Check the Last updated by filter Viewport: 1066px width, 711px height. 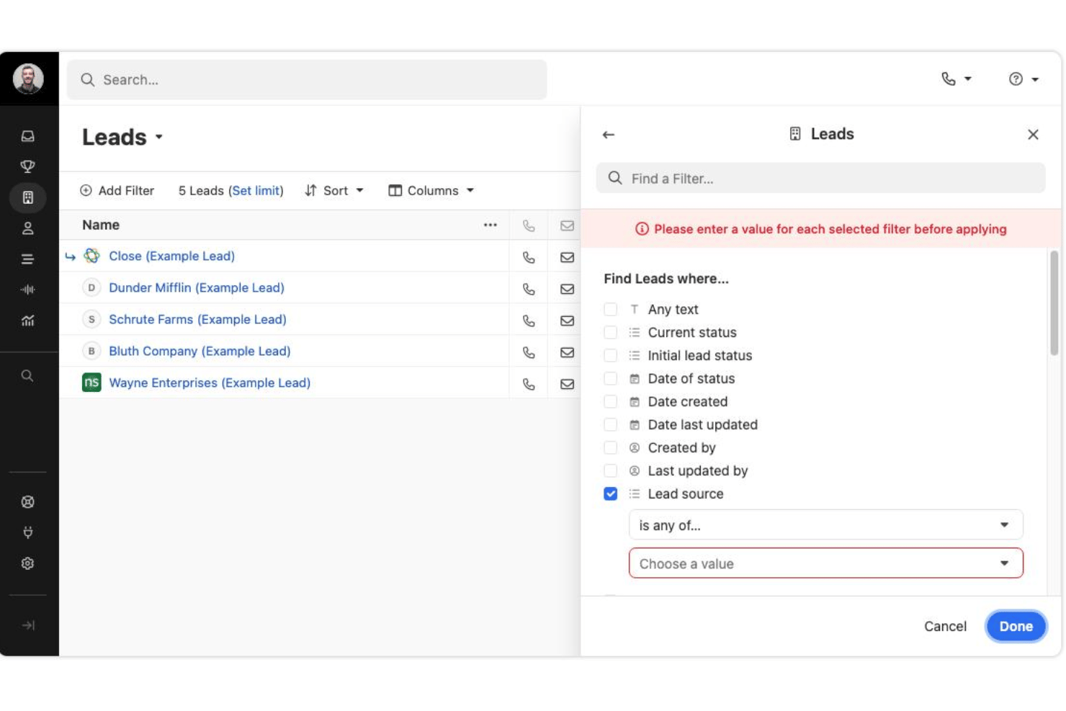click(x=611, y=470)
